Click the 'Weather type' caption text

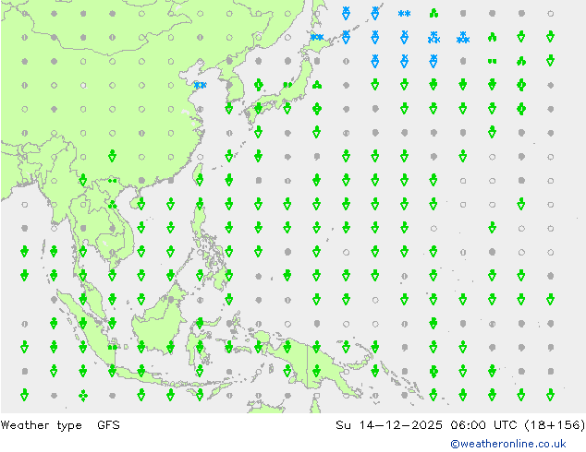(x=41, y=425)
